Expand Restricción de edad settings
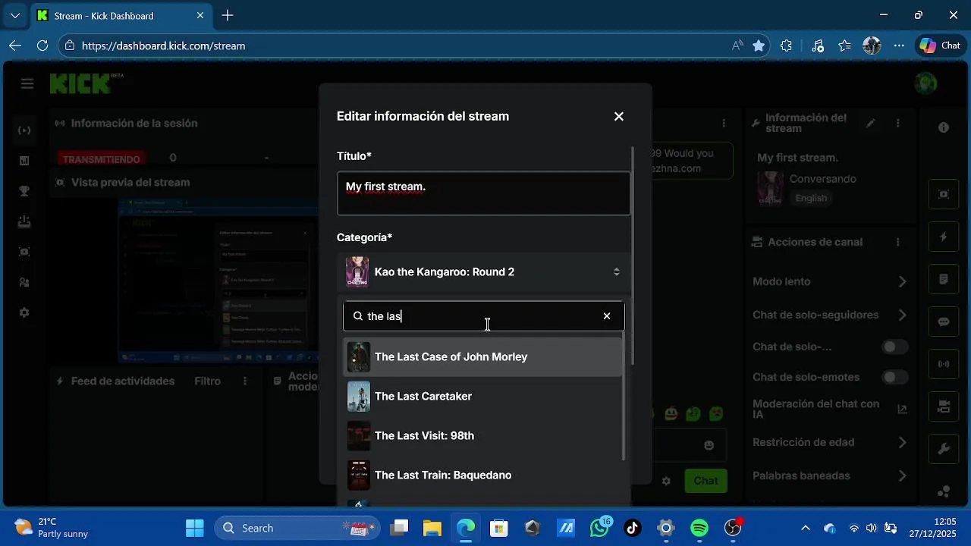The height and width of the screenshot is (546, 971). click(x=902, y=442)
